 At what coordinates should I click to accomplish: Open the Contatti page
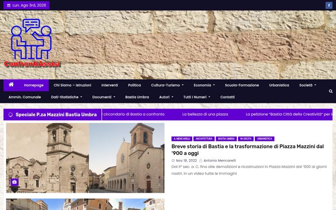[227, 97]
